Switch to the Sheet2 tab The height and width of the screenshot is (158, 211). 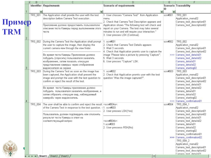point(54,156)
